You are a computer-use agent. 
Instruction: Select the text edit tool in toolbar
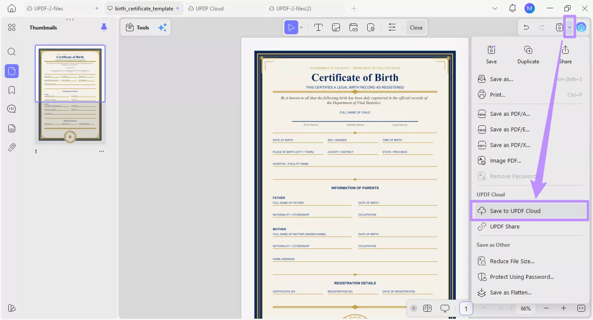(318, 27)
